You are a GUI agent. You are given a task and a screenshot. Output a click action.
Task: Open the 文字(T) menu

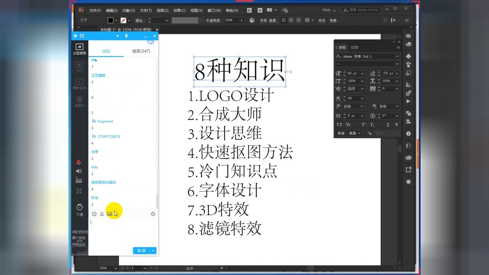(x=146, y=10)
